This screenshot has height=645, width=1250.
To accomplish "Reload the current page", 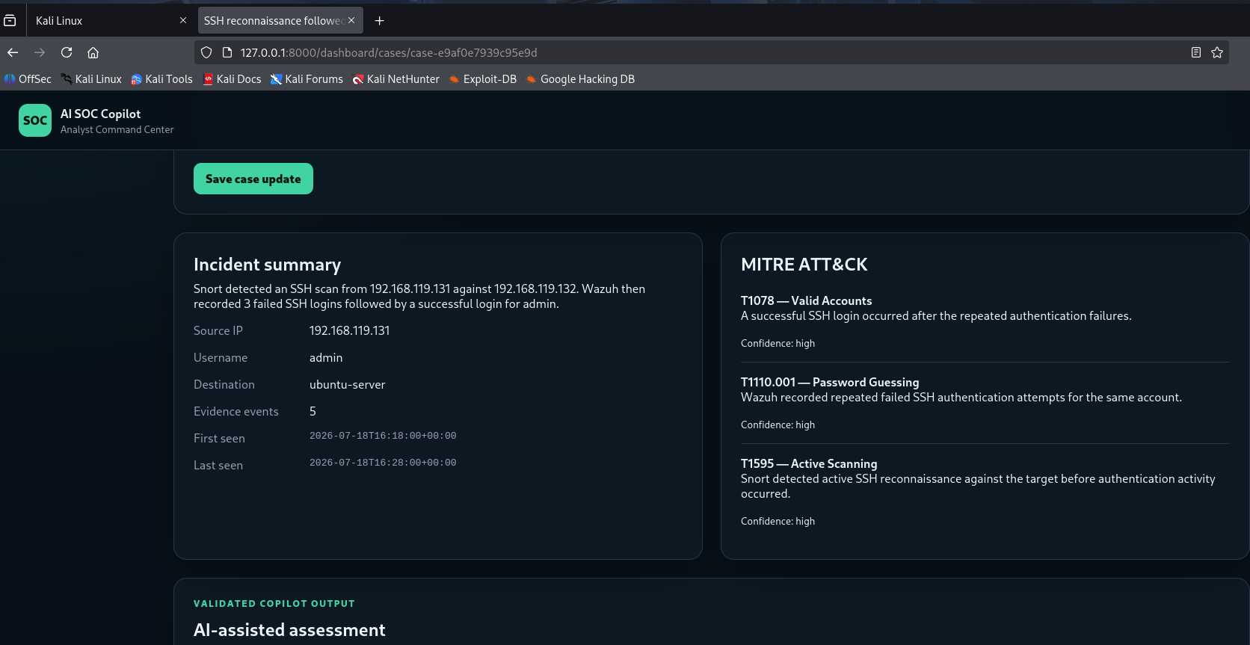I will (67, 52).
